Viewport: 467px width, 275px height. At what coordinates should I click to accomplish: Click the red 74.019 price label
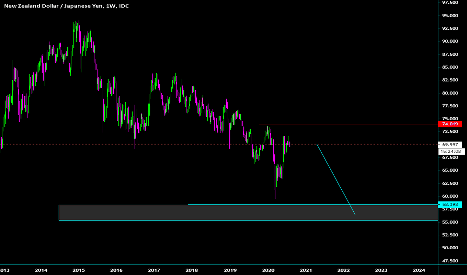coord(450,124)
